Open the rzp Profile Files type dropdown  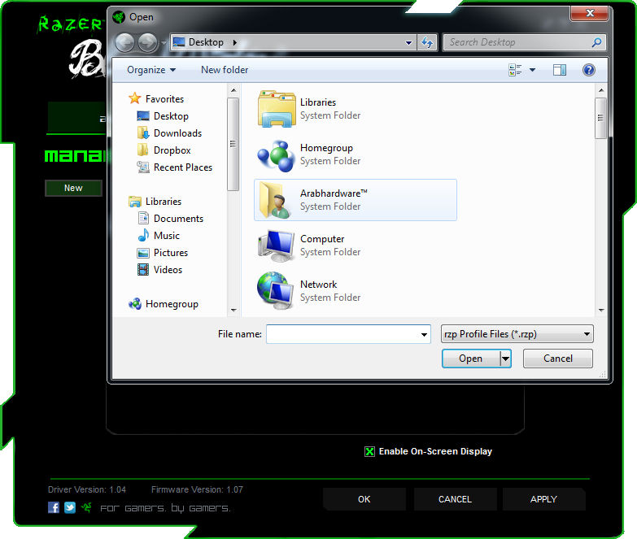pos(517,334)
